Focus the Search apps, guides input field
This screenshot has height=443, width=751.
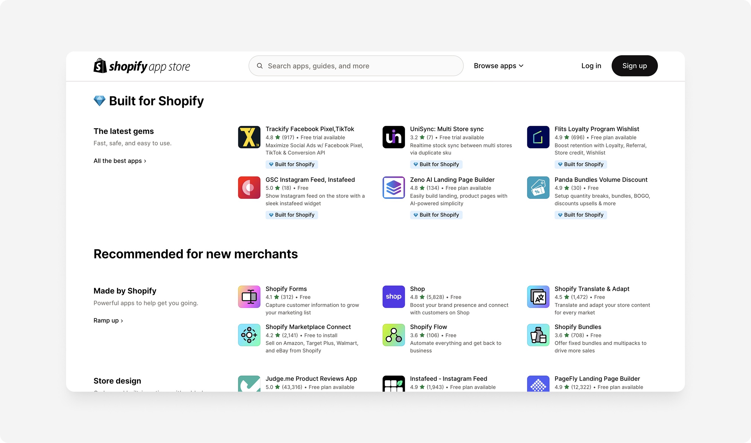[x=356, y=66]
